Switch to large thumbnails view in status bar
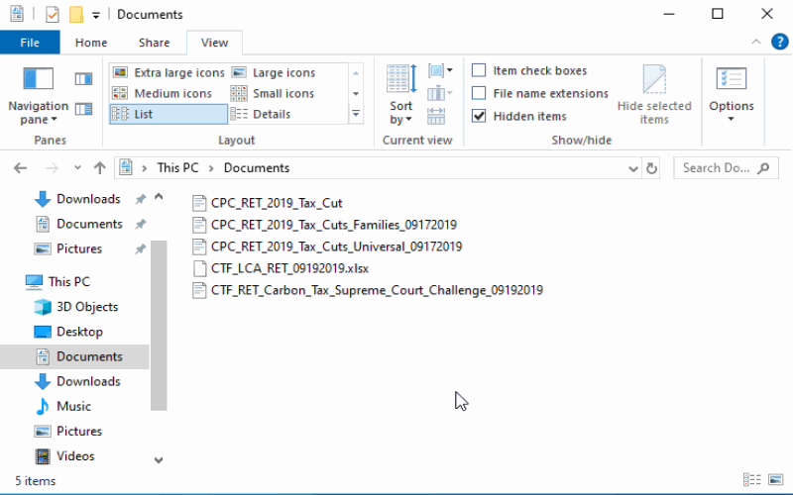 point(774,481)
